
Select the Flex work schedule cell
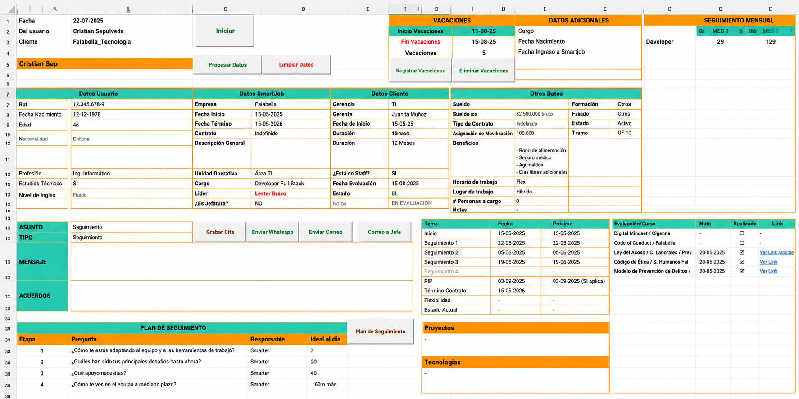tap(542, 182)
